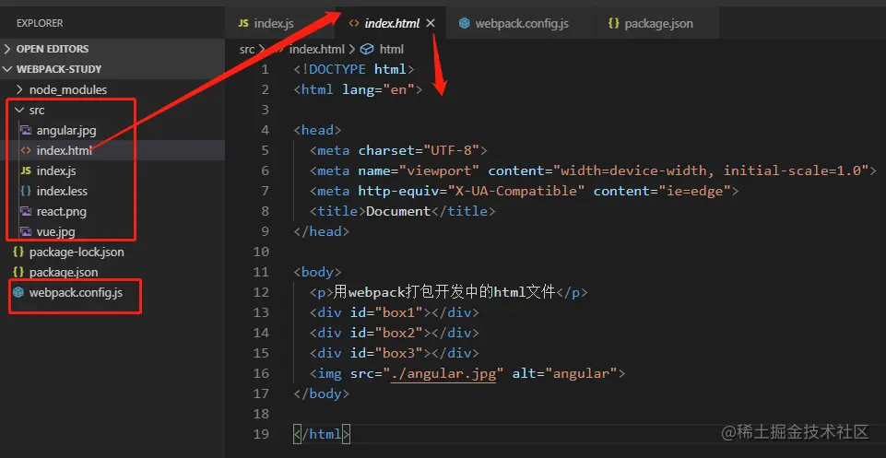Screen dimensions: 886x458
Task: Open the webpack.config.js tab
Action: (x=522, y=23)
